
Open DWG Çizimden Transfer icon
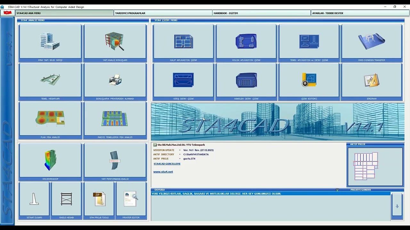pyautogui.click(x=372, y=42)
